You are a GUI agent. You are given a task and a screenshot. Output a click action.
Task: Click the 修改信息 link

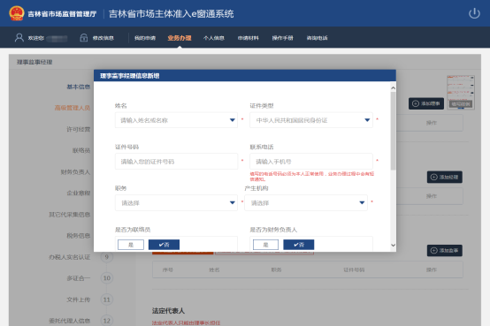click(x=103, y=38)
